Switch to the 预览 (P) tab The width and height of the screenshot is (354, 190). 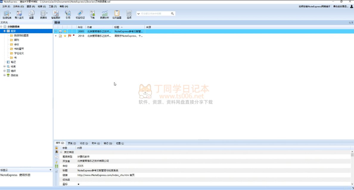point(72,143)
